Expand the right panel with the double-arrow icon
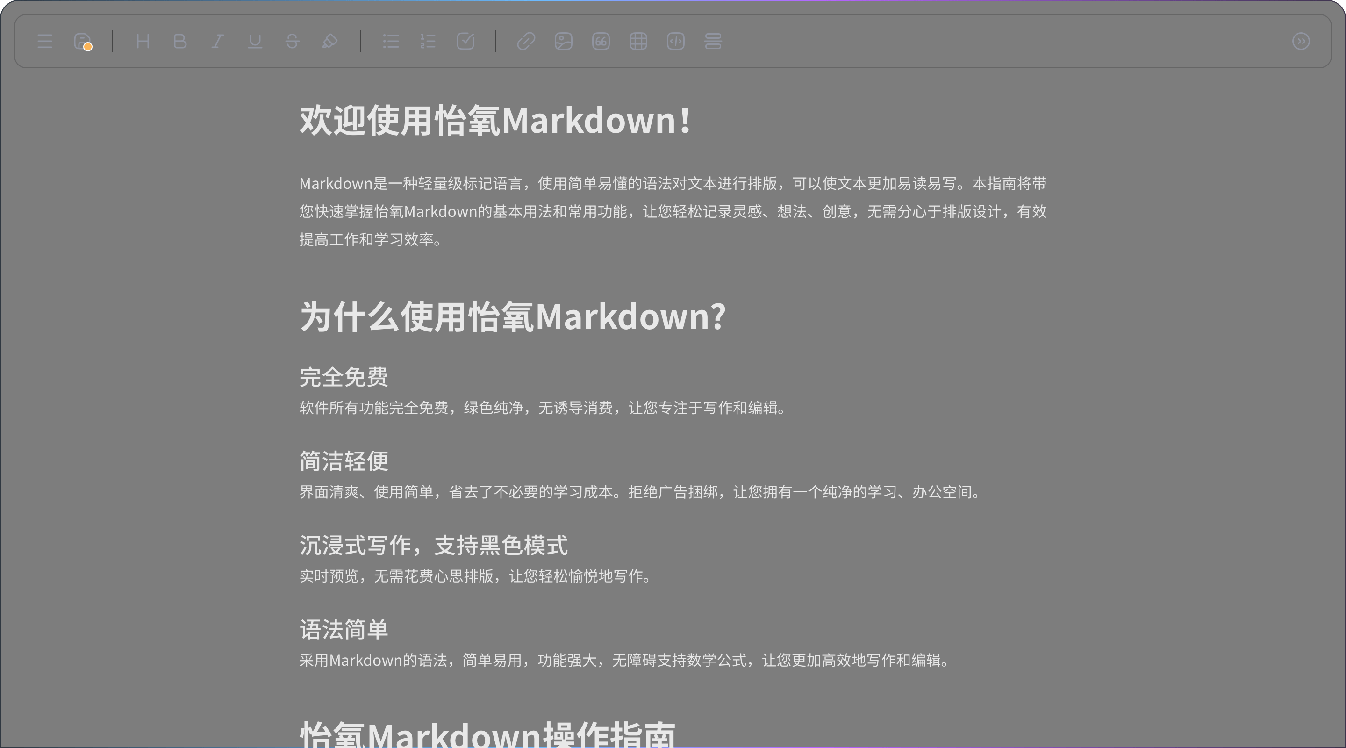 point(1301,41)
